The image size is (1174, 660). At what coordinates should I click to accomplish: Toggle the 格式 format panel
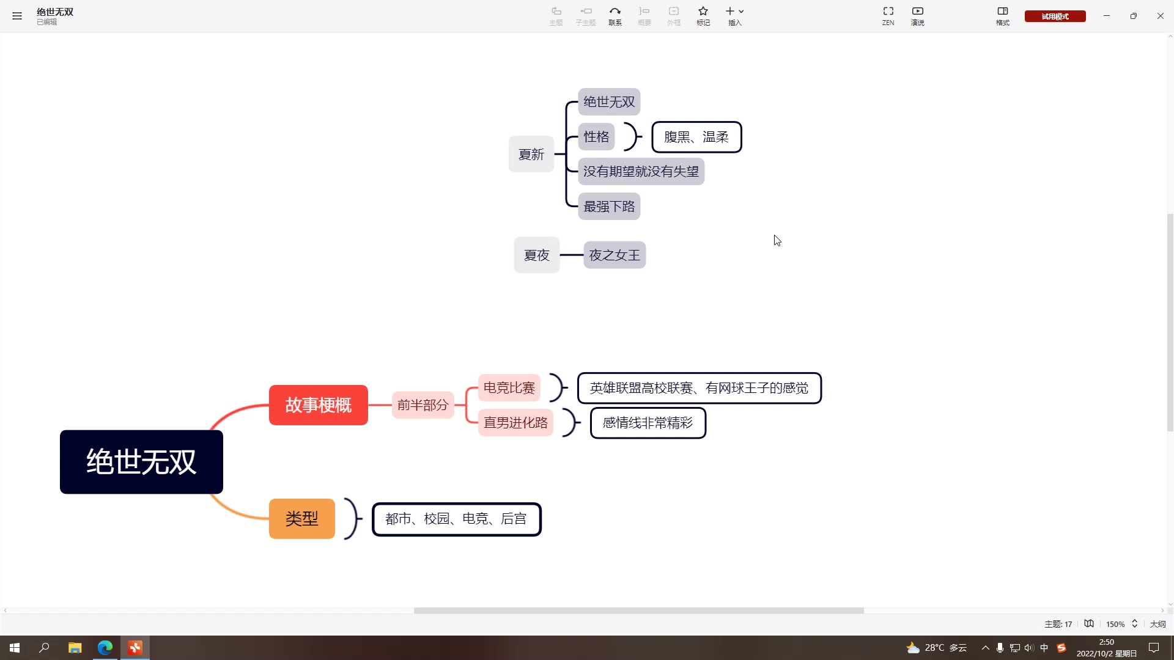click(1003, 16)
